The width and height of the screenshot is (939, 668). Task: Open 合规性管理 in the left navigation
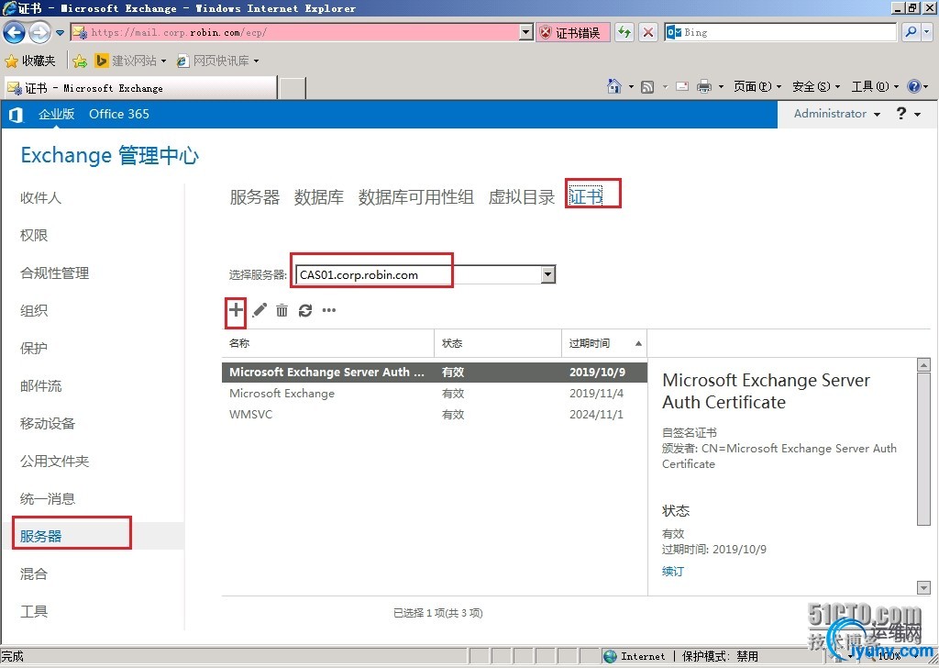[54, 273]
